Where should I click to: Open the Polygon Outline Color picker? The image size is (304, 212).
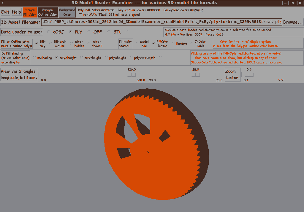(x=47, y=12)
